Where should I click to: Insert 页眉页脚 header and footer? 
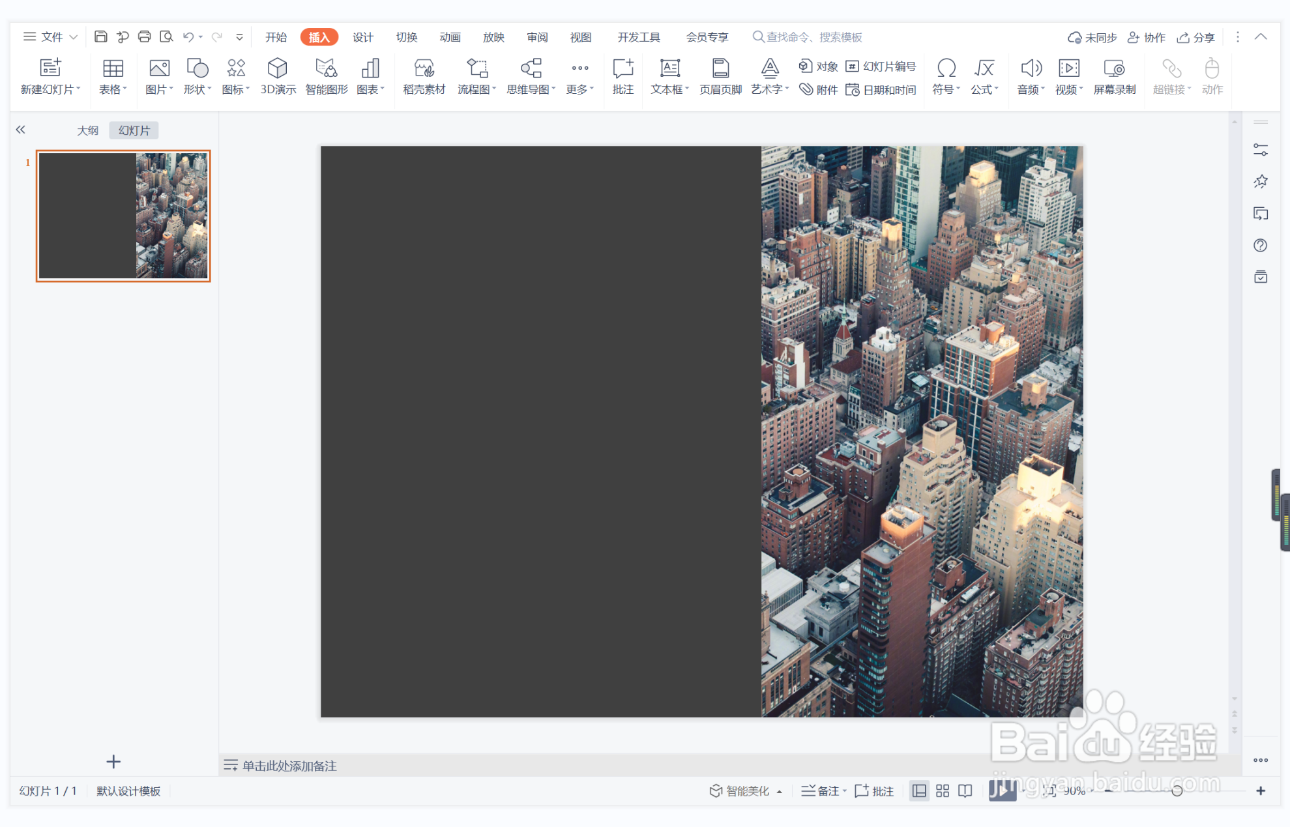(x=720, y=76)
